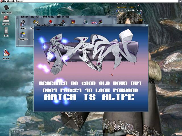Click the RealskOol demo window depth gadget
The image size is (182, 136).
click(147, 25)
